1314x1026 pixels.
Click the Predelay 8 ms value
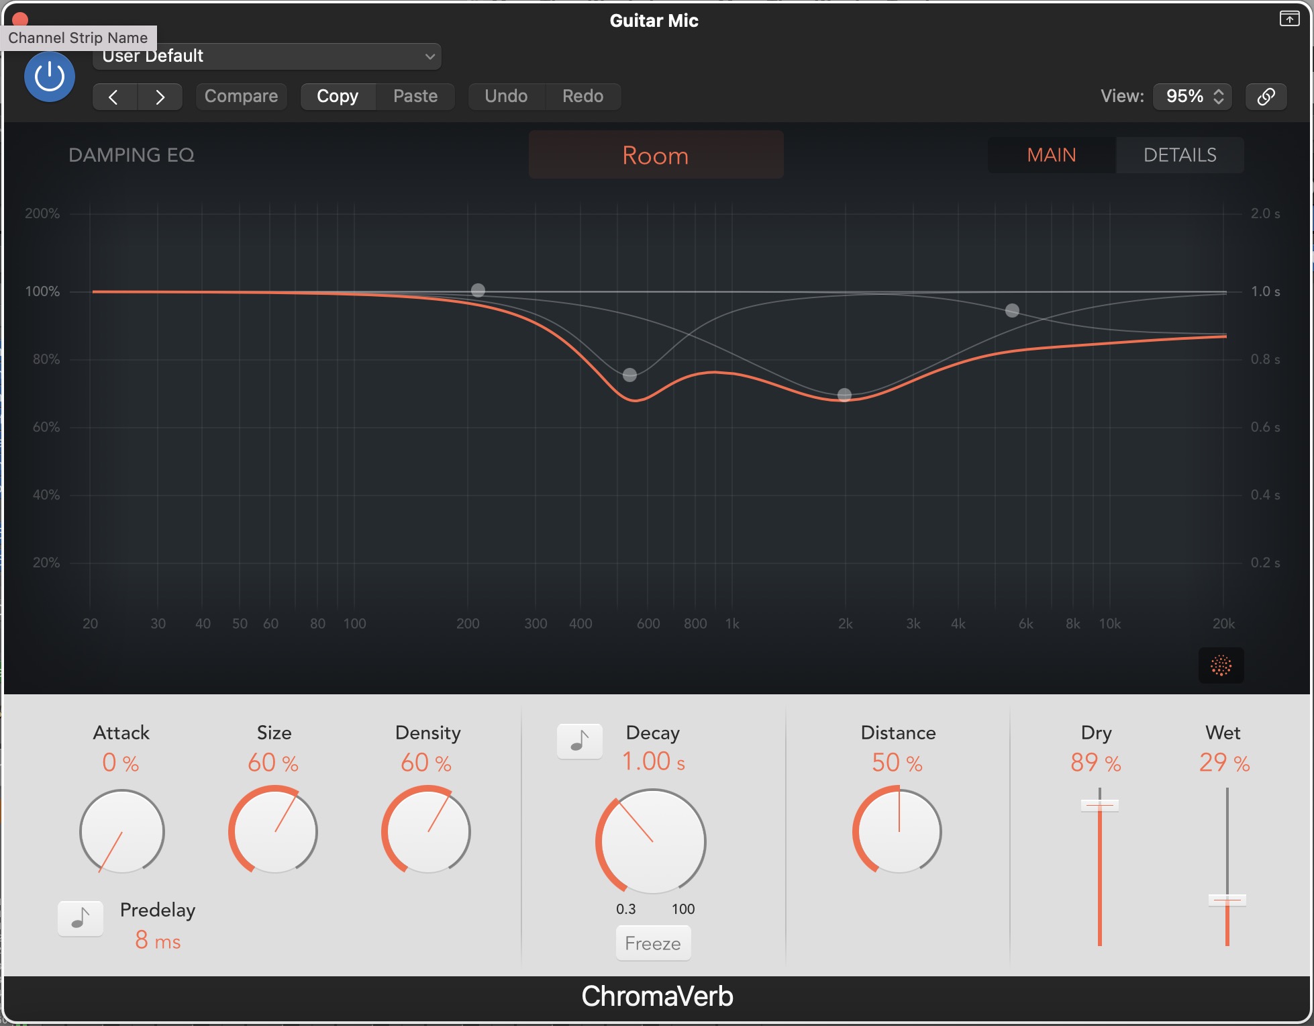[x=158, y=941]
